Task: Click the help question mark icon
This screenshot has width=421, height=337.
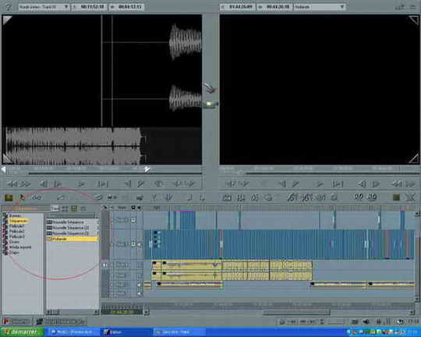Action: pyautogui.click(x=9, y=7)
